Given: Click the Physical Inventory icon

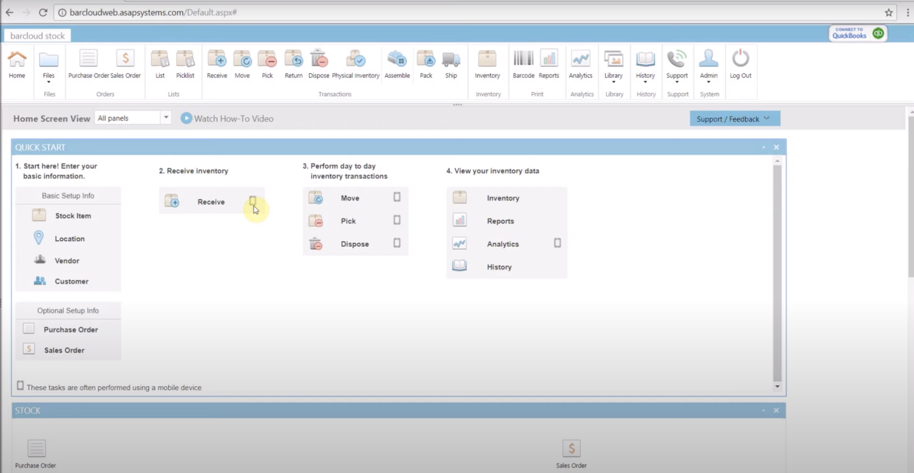Looking at the screenshot, I should (356, 65).
